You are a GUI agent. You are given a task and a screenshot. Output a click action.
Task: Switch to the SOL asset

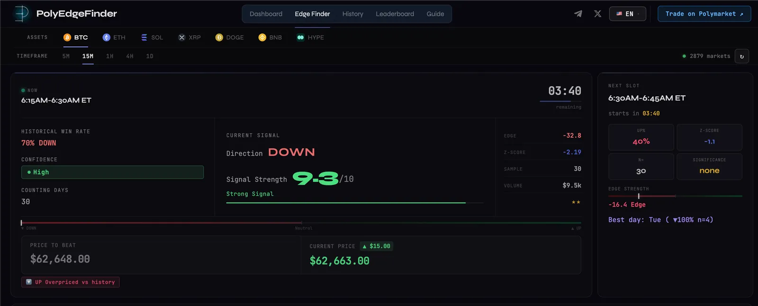click(x=152, y=37)
